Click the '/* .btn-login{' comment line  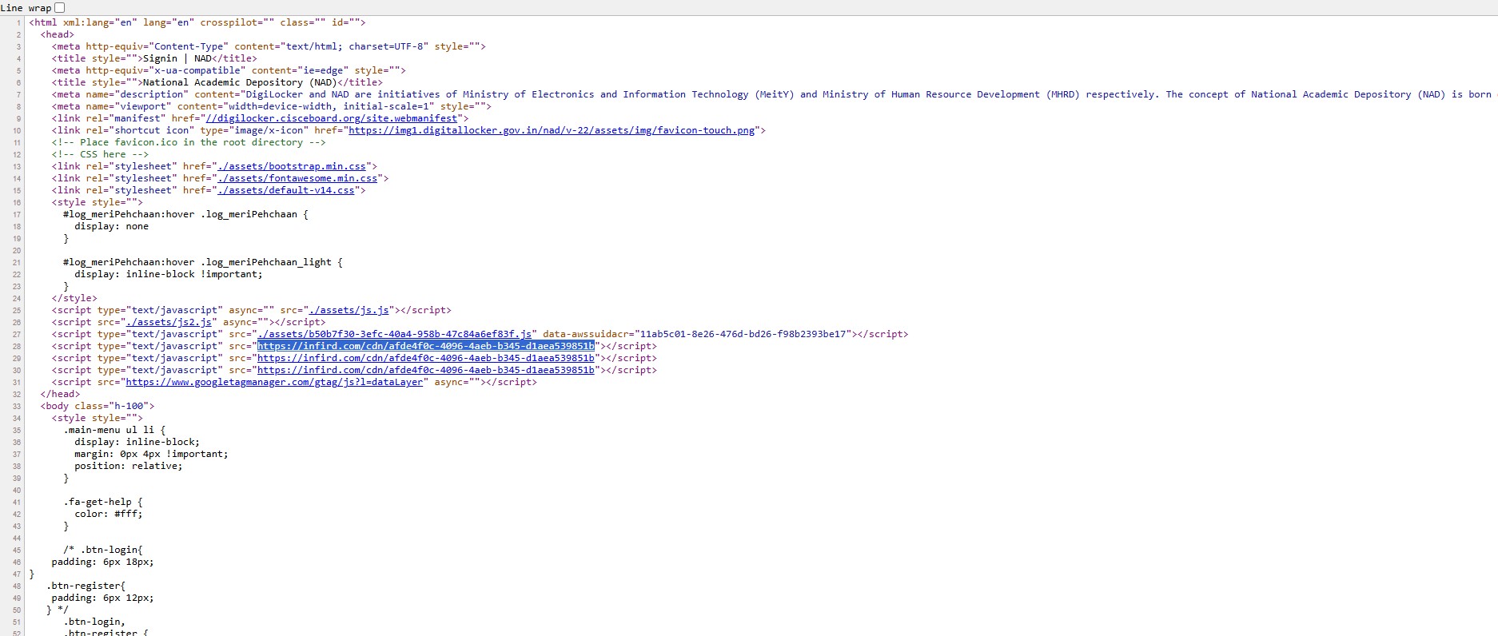point(103,550)
